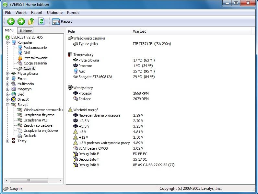This screenshot has height=194, width=258.
Task: Click the DirectX icon in tree
Action: tap(14, 99)
